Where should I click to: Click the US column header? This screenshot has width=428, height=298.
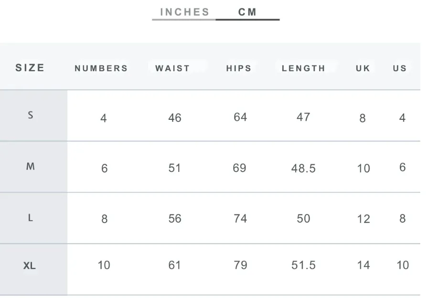(x=400, y=68)
